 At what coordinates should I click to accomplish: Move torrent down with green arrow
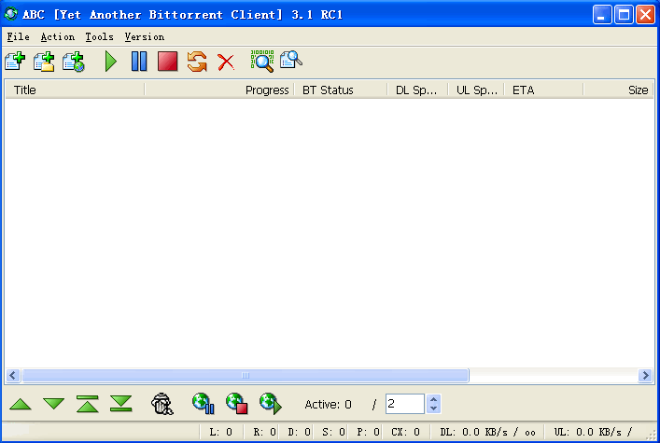tap(54, 404)
